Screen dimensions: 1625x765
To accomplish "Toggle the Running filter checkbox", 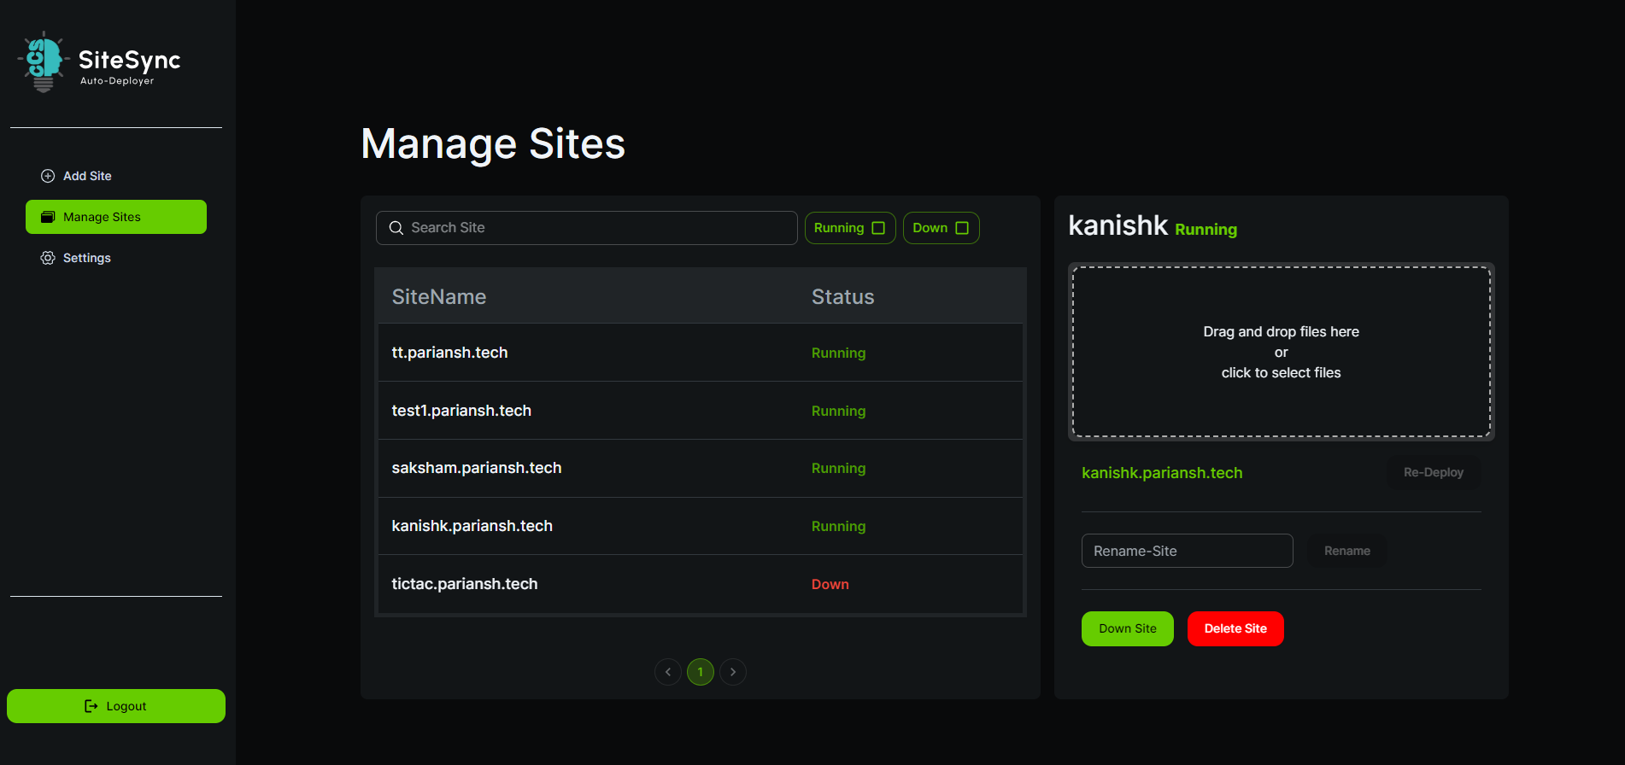I will point(878,228).
